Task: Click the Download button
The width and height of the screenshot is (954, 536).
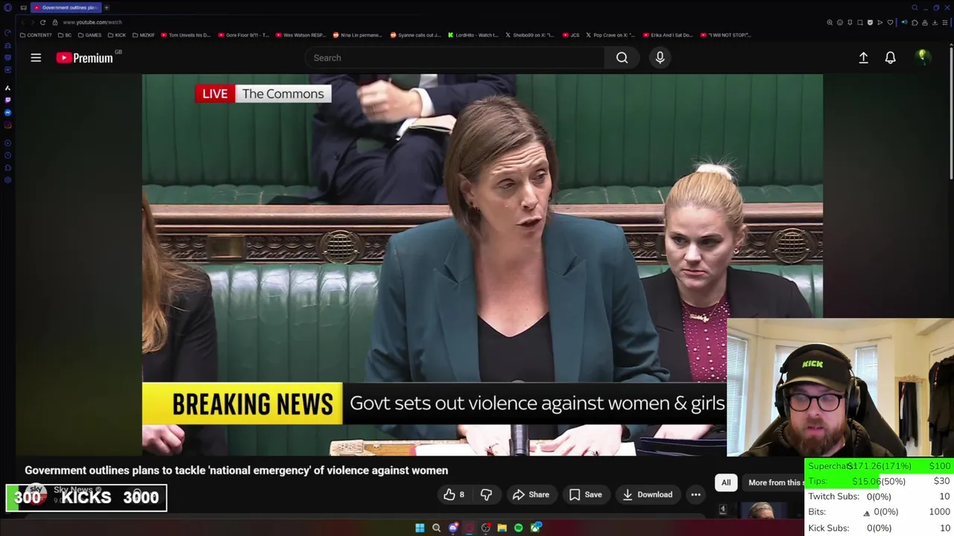Action: [x=648, y=494]
